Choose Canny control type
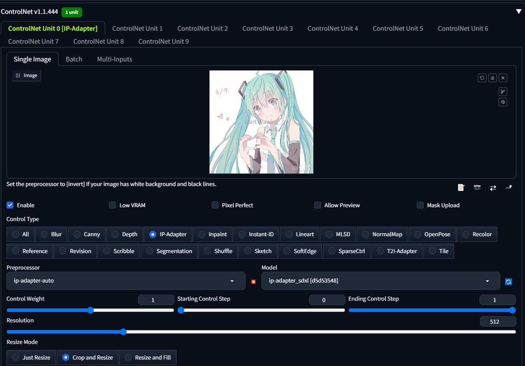The width and height of the screenshot is (525, 366). click(x=87, y=234)
